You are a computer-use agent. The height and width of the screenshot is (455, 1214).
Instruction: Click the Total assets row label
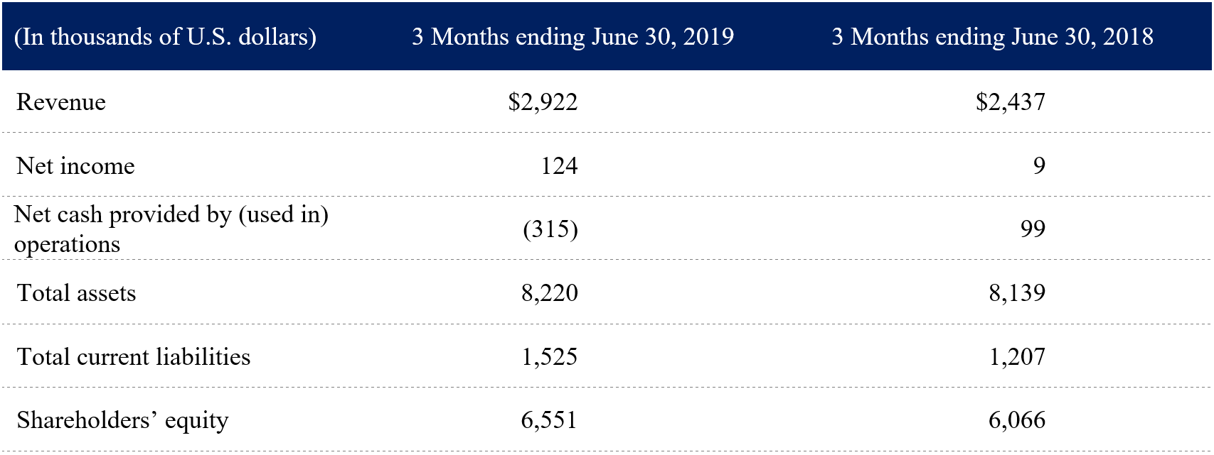click(76, 293)
